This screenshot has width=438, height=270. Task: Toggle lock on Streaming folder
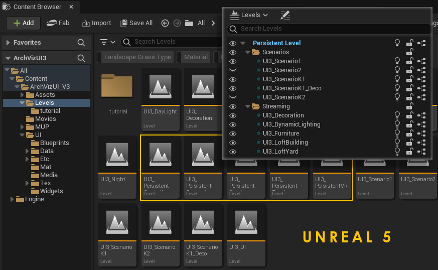409,106
